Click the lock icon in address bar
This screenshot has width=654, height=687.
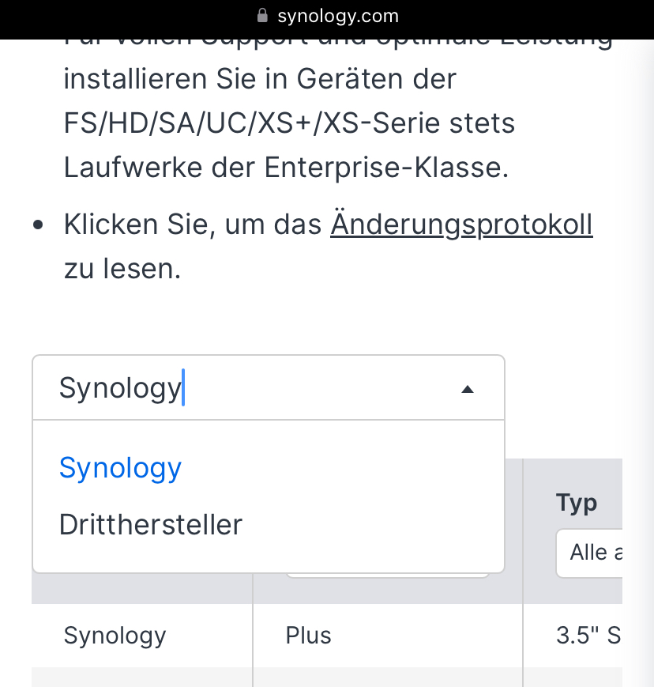[264, 16]
